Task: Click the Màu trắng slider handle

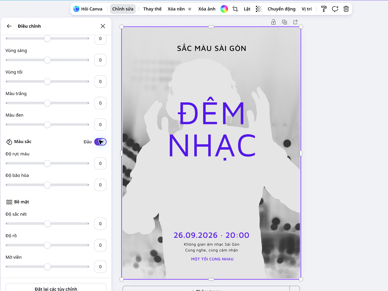Action: [x=47, y=103]
